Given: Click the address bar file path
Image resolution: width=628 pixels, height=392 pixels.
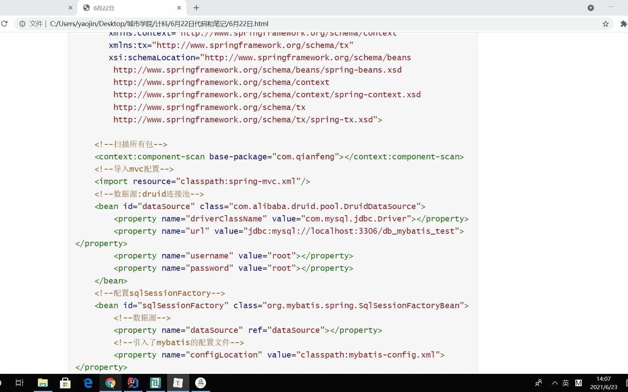Looking at the screenshot, I should 159,24.
